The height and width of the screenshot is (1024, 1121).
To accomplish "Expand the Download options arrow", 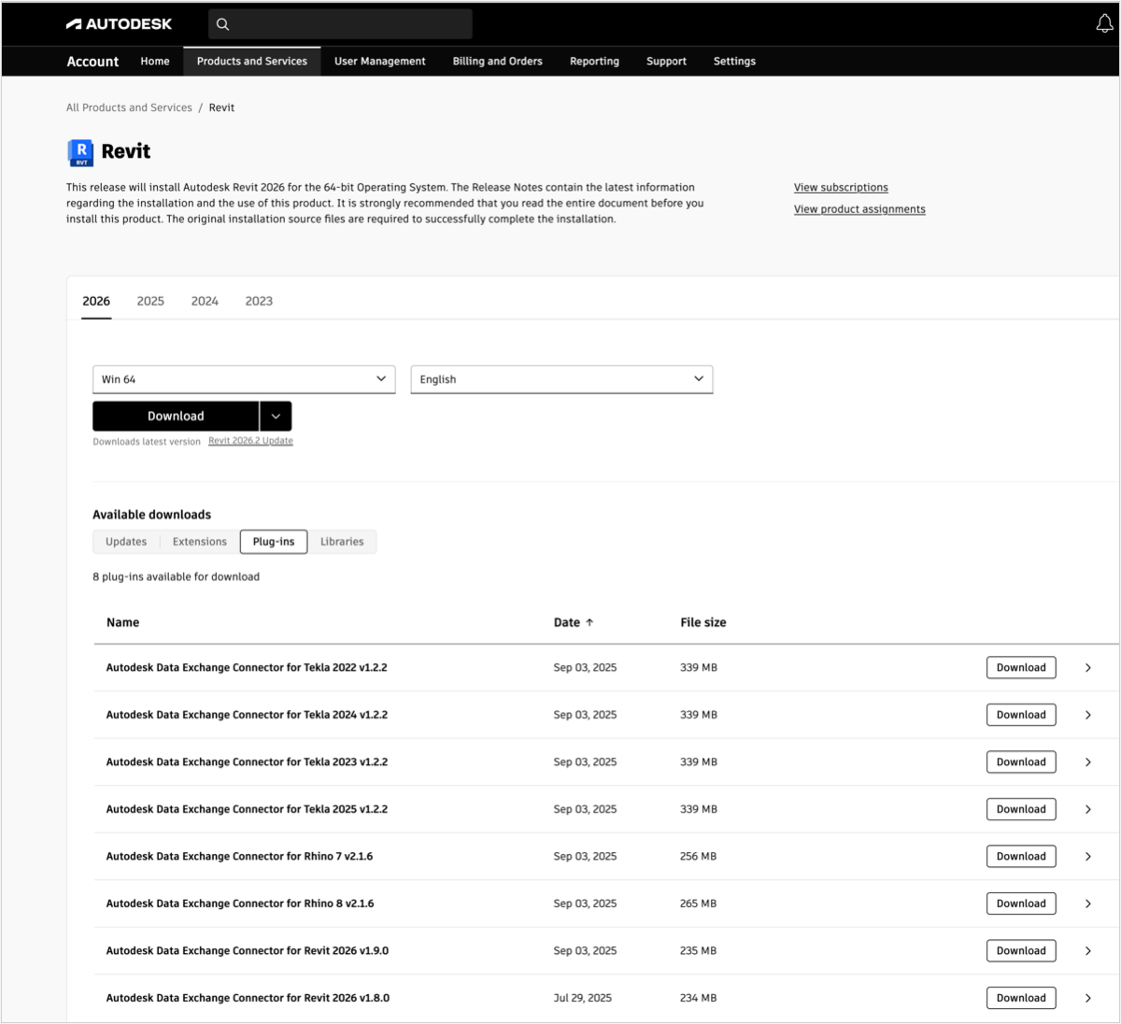I will click(x=276, y=417).
